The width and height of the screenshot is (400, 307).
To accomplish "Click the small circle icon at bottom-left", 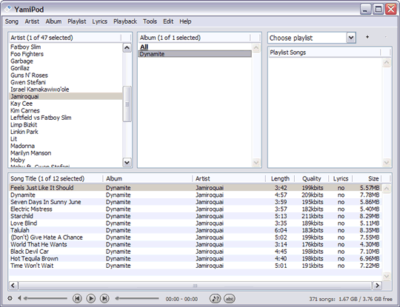I will (10, 298).
